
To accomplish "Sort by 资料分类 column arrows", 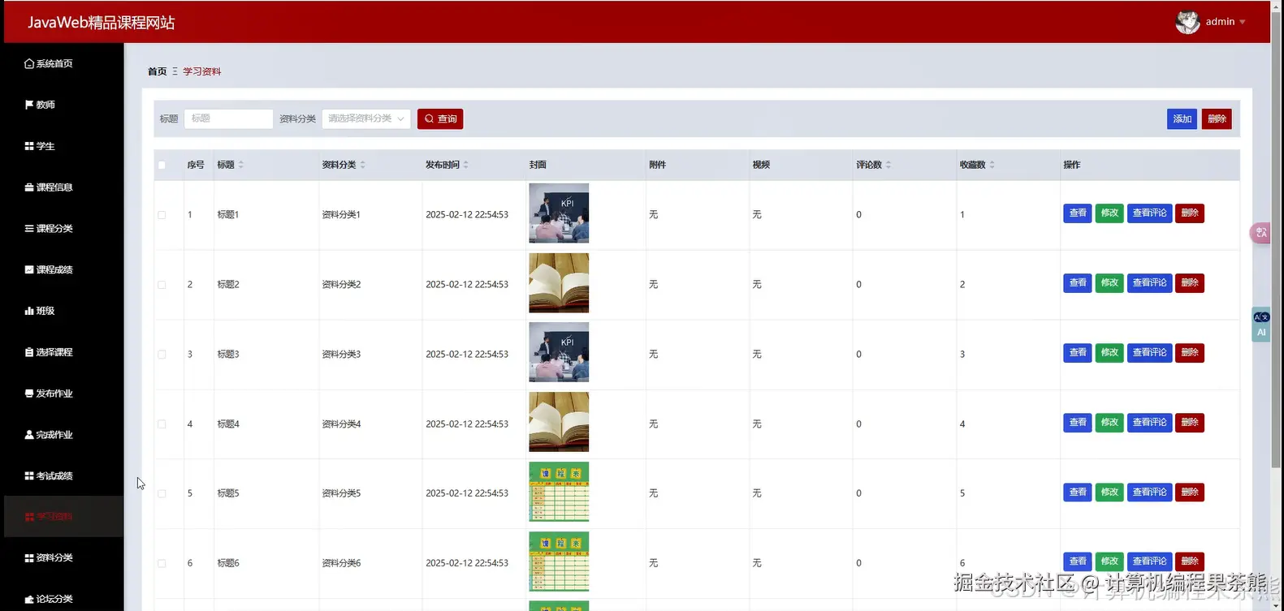I will tap(363, 165).
